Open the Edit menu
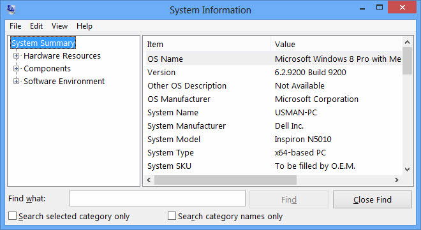This screenshot has width=421, height=230. pos(36,26)
